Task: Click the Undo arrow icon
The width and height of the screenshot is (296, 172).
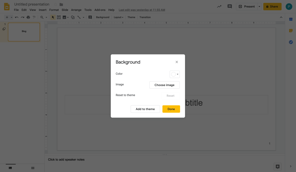Action: pyautogui.click(x=17, y=17)
